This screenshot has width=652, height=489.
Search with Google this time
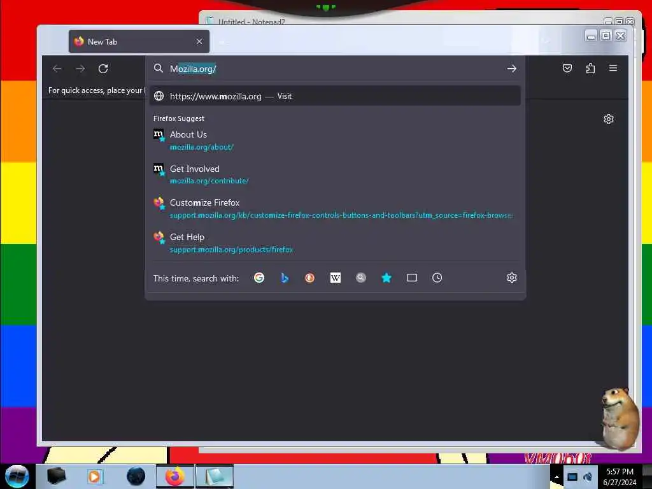[259, 278]
